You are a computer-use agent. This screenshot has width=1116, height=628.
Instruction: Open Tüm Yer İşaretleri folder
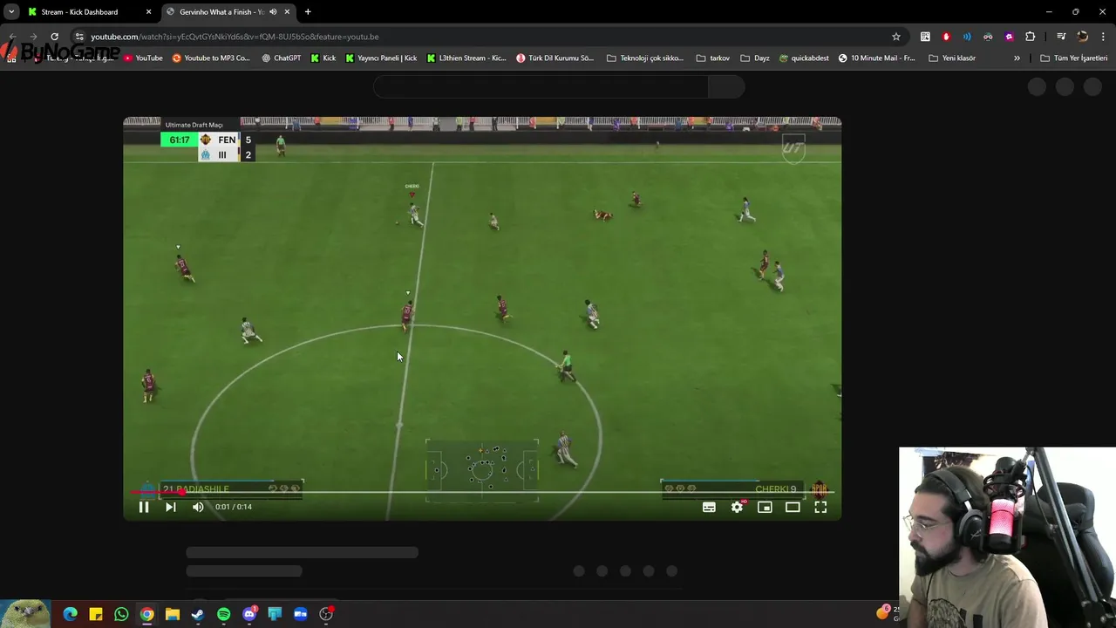click(x=1073, y=58)
